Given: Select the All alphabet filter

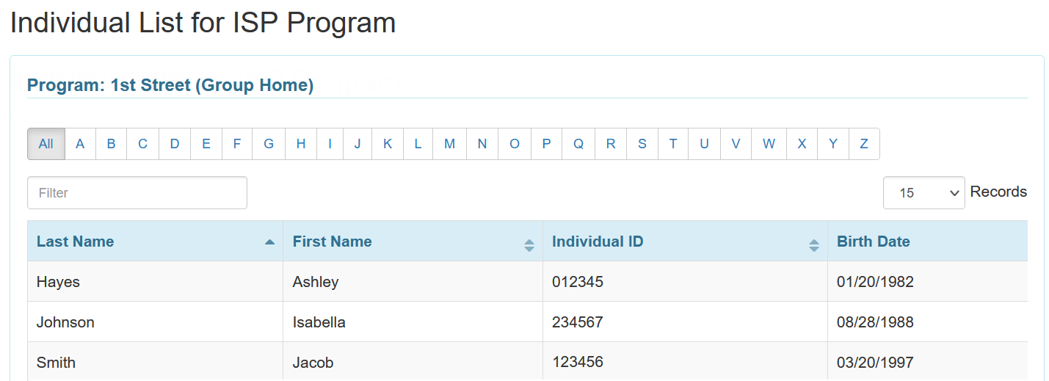Looking at the screenshot, I should click(x=46, y=144).
